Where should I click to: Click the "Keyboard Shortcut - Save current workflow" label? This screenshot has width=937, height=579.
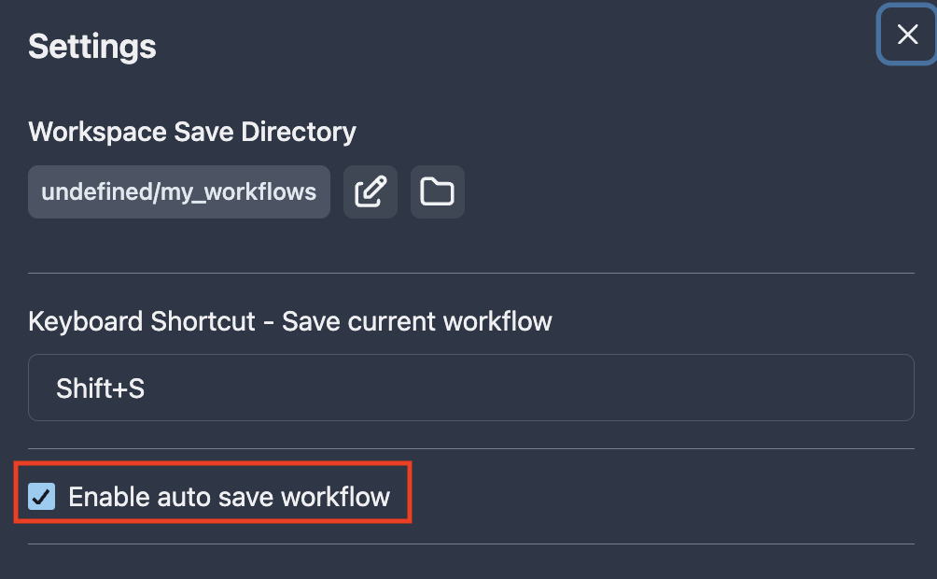point(290,321)
